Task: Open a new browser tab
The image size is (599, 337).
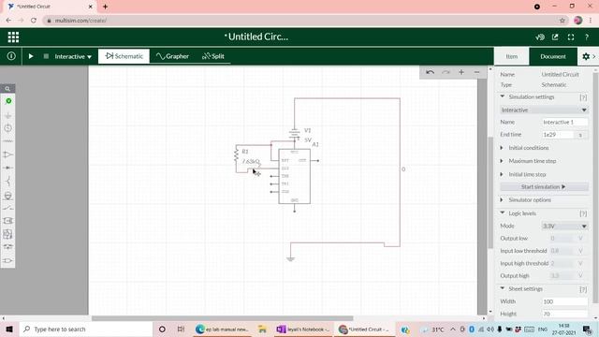Action: [105, 7]
